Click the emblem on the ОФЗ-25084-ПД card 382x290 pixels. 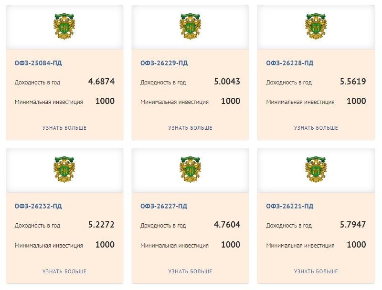[x=64, y=26]
